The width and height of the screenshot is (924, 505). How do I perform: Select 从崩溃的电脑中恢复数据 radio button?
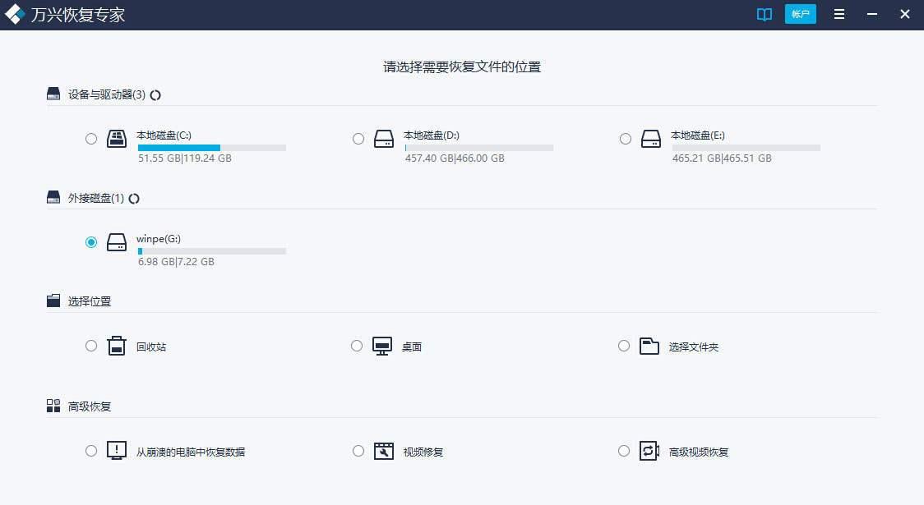[x=91, y=451]
